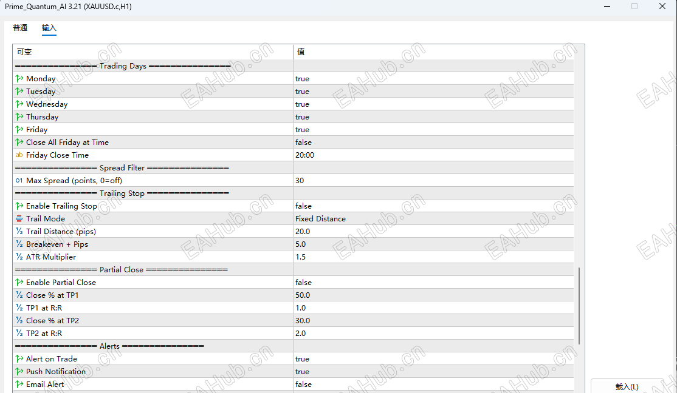Click the ½ icon beside Close % at TP1

pos(19,295)
